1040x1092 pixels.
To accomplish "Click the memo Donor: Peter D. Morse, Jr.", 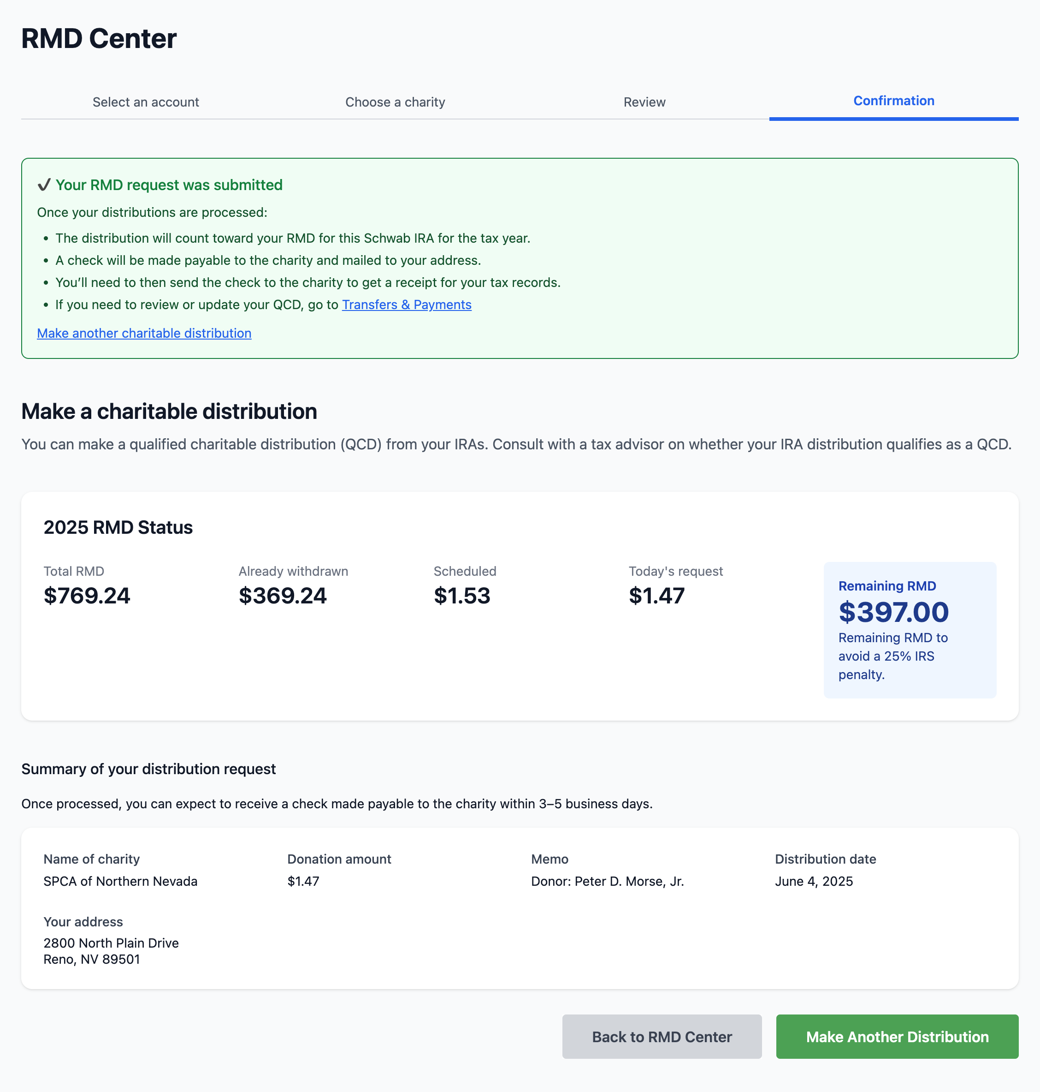I will 608,881.
